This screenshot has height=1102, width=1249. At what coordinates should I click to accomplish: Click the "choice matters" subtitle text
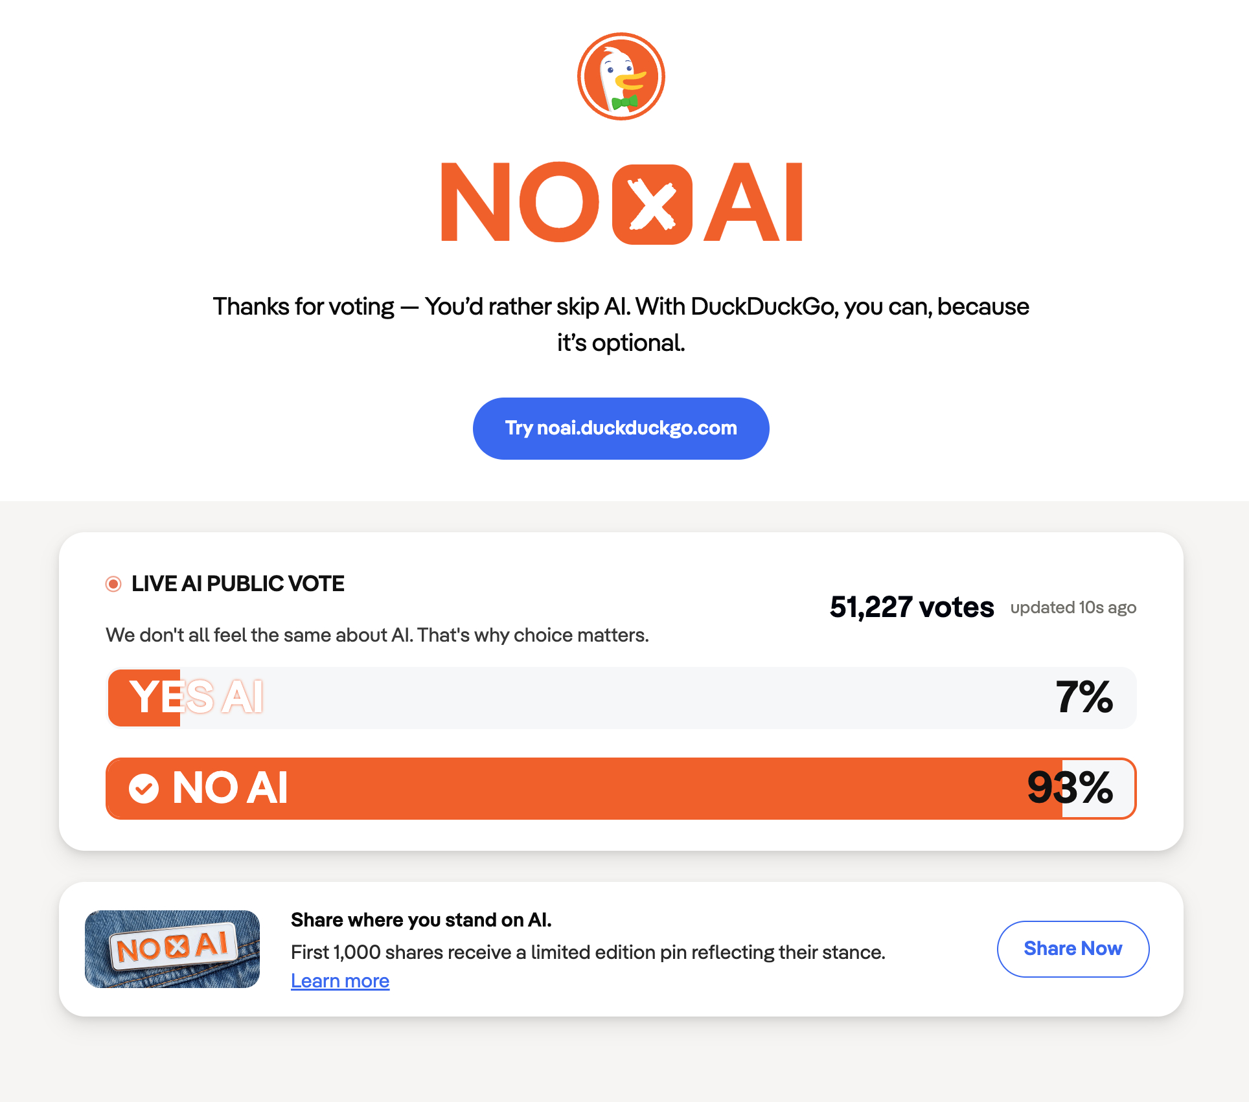pyautogui.click(x=377, y=635)
